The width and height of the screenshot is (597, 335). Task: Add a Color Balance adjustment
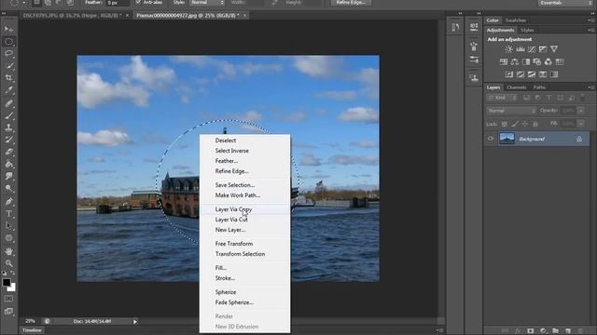515,61
